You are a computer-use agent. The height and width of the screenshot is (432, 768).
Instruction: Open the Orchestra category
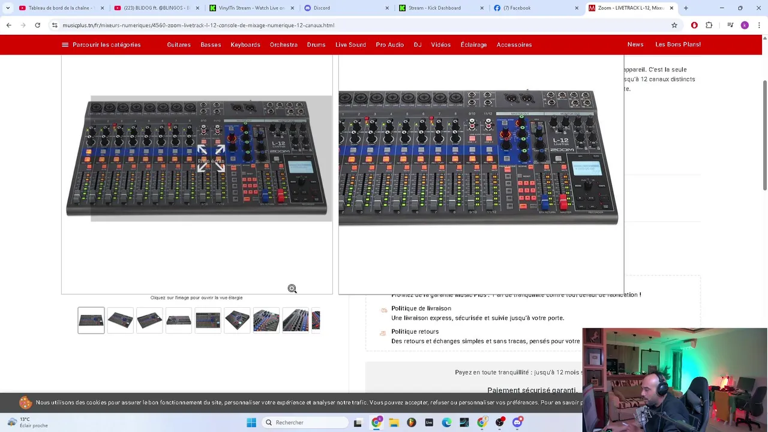coord(284,44)
